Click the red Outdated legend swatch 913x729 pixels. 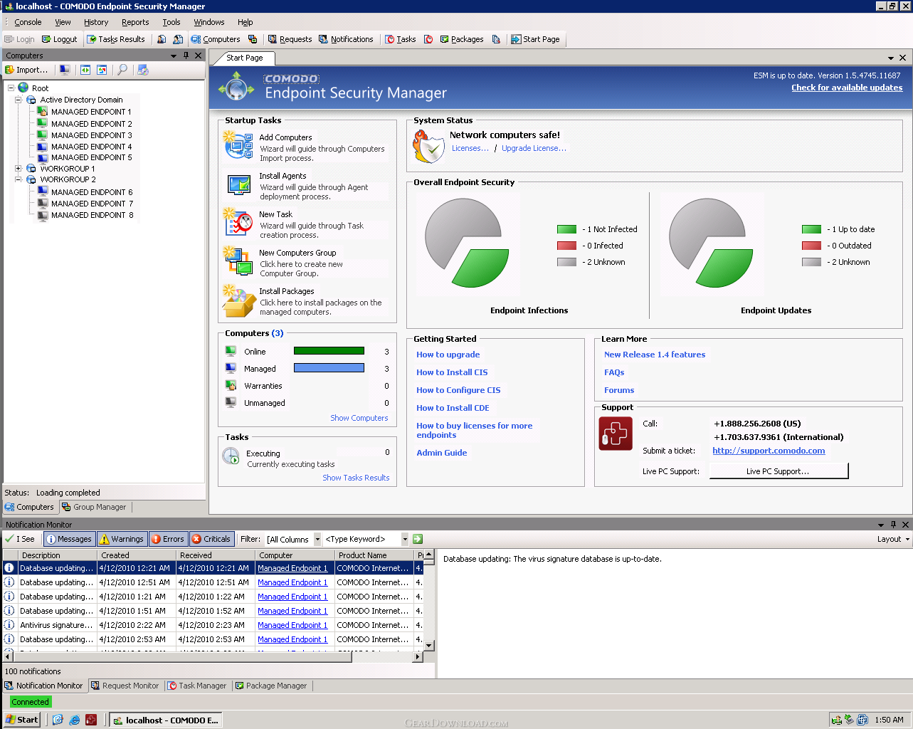click(811, 246)
